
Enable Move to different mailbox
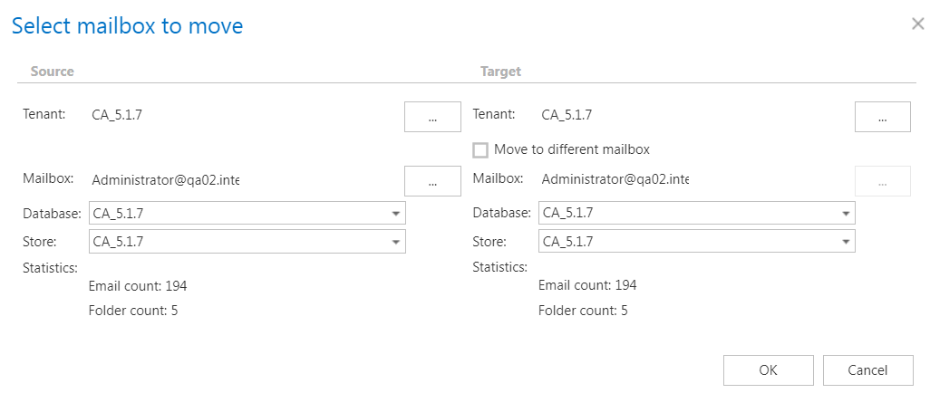[x=480, y=150]
